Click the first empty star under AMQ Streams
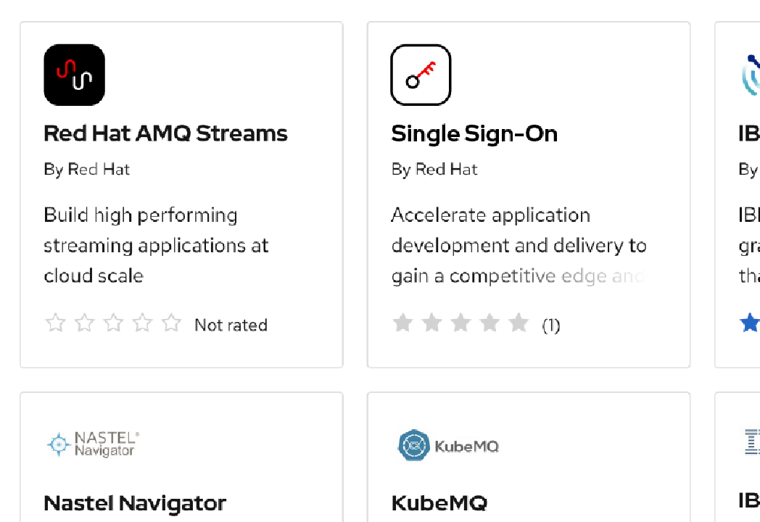760x522 pixels. (56, 323)
